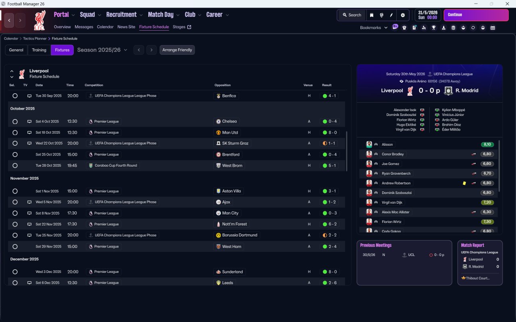
Task: Select the Training tab
Action: 39,50
